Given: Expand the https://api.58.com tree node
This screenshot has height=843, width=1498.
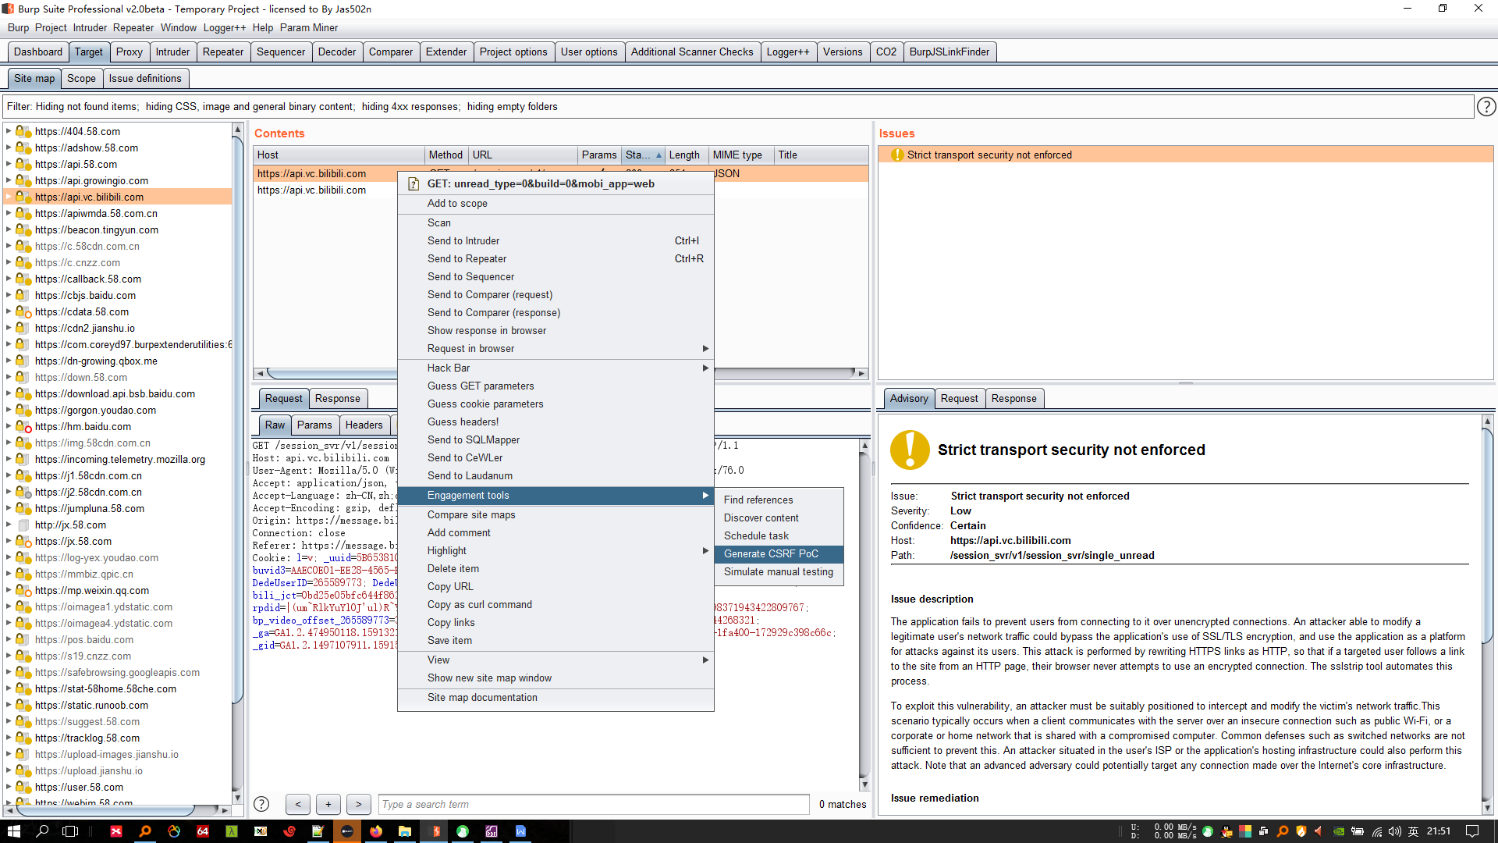Looking at the screenshot, I should [9, 164].
